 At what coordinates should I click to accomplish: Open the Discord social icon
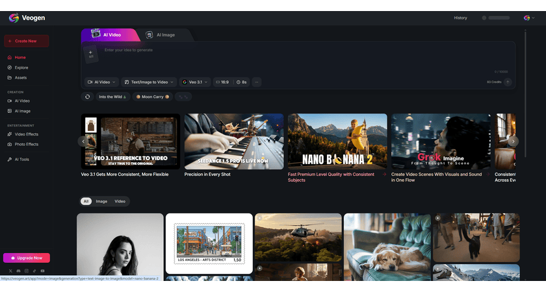(x=18, y=271)
